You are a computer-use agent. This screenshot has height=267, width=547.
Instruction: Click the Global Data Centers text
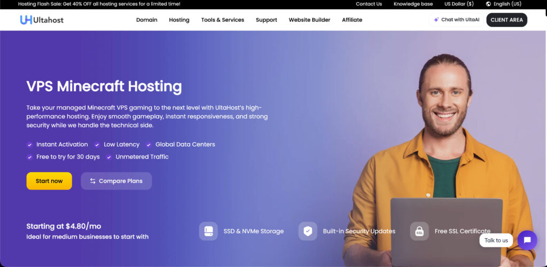coord(185,144)
